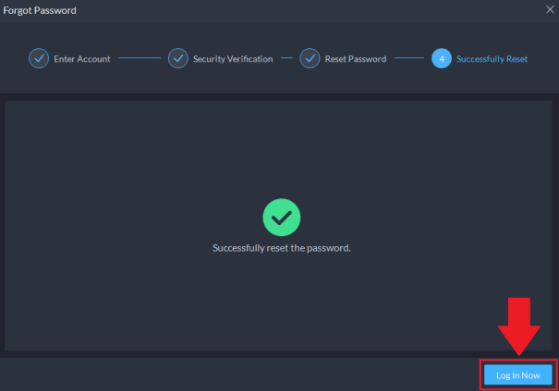Click line between Enter Account and Security Verification

point(140,59)
